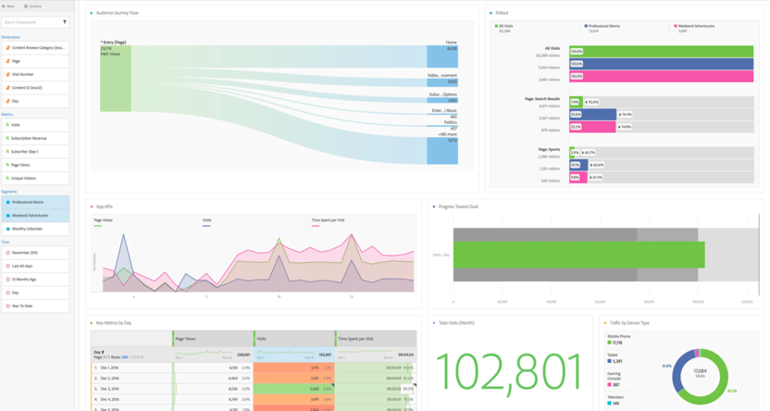Open the component filter funnel icon
This screenshot has height=411, width=770.
tap(65, 22)
